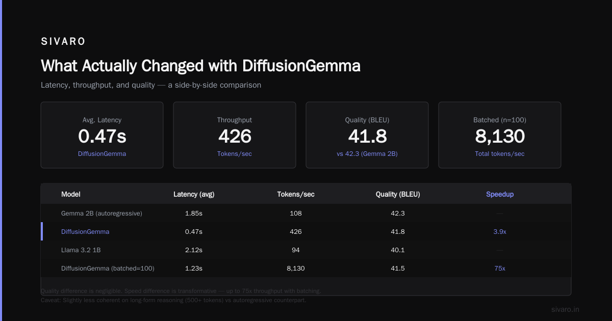Click the 'DiffusionGemma' label under 0.47s
The image size is (612, 321).
pos(102,154)
